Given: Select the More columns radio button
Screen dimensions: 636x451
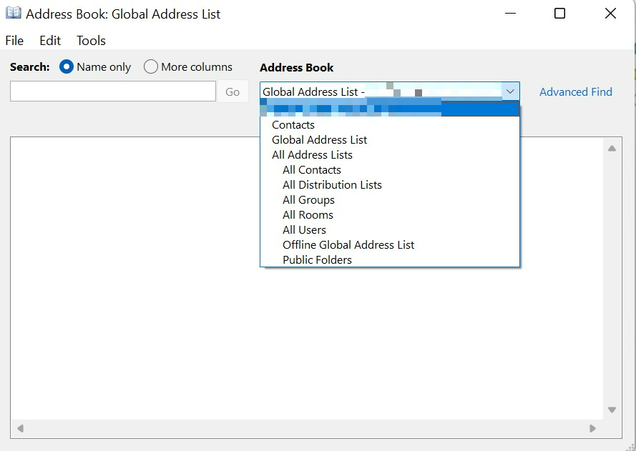Looking at the screenshot, I should pyautogui.click(x=151, y=66).
